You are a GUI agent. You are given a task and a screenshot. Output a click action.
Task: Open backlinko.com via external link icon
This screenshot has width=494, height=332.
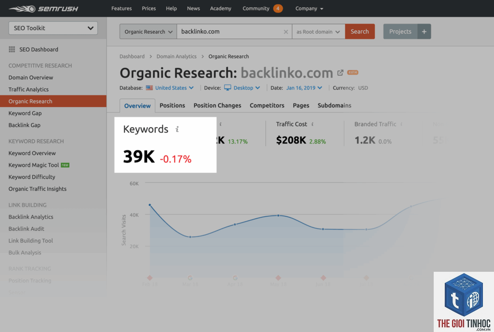tap(340, 73)
